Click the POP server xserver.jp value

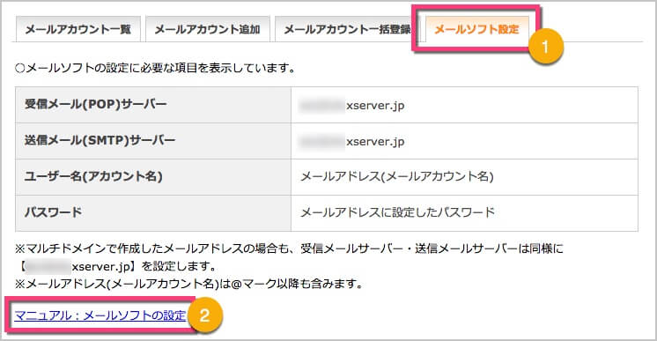tap(352, 105)
